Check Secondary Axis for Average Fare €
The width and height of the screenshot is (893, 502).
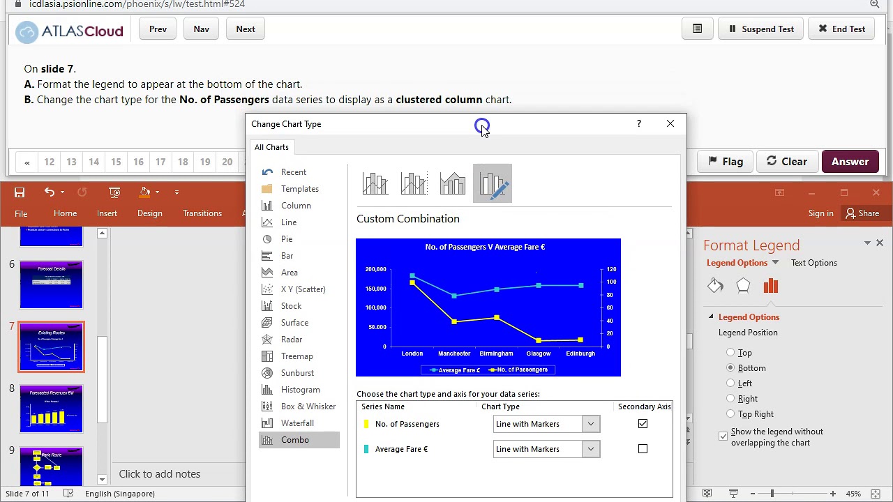coord(643,449)
